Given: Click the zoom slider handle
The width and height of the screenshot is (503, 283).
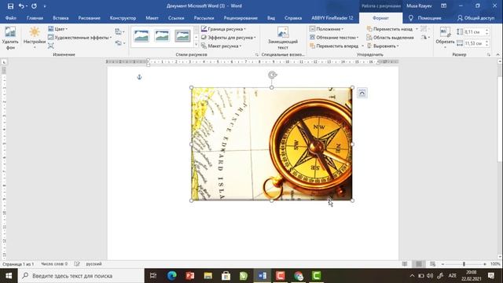Looking at the screenshot, I should coord(464,264).
